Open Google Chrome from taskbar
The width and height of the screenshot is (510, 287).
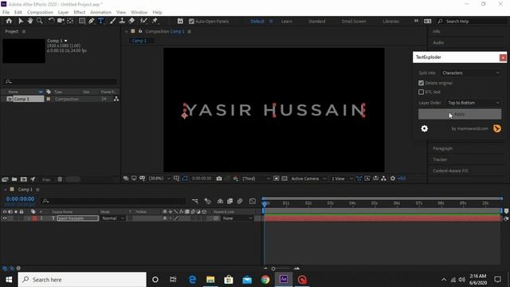(x=265, y=279)
